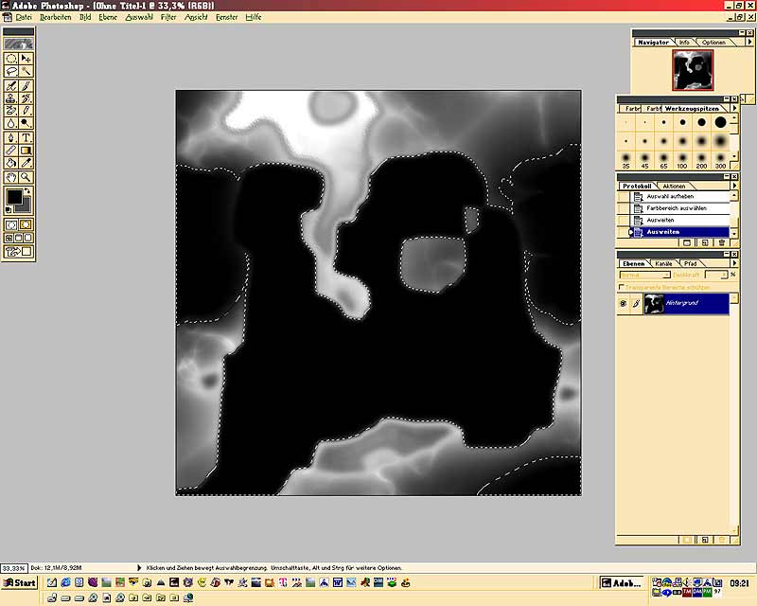Viewport: 757px width, 606px height.
Task: Open the Protokoll panel flyout menu
Action: (734, 186)
